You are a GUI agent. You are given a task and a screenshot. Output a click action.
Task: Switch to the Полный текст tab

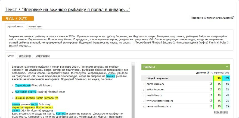pos(35,27)
